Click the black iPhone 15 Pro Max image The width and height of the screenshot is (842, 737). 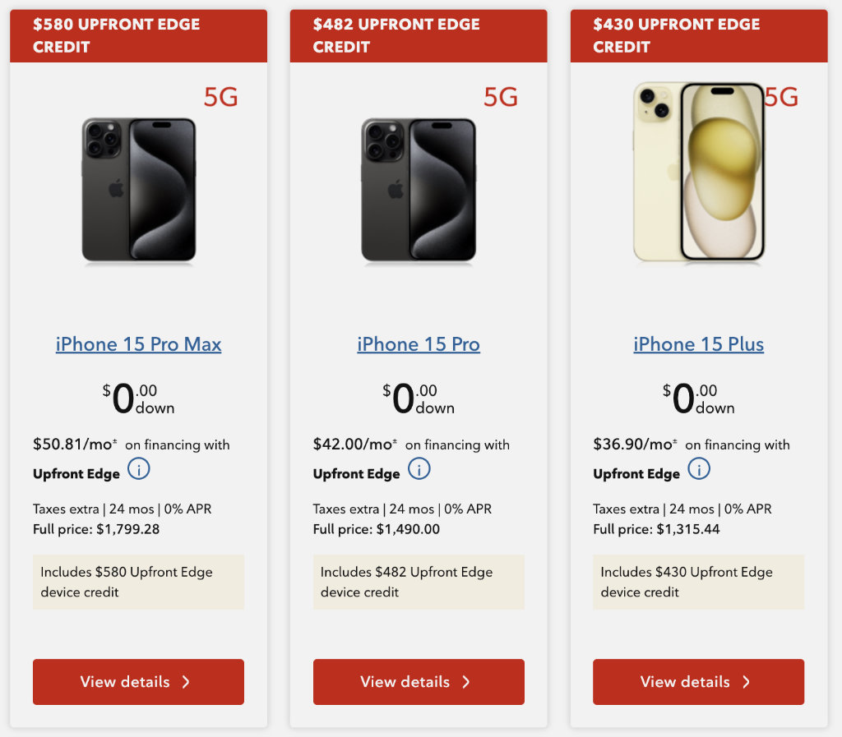tap(138, 191)
